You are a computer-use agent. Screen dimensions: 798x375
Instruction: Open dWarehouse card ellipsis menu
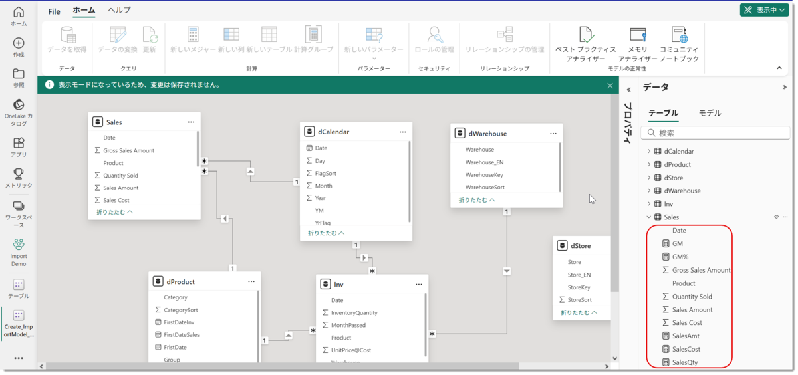(553, 134)
